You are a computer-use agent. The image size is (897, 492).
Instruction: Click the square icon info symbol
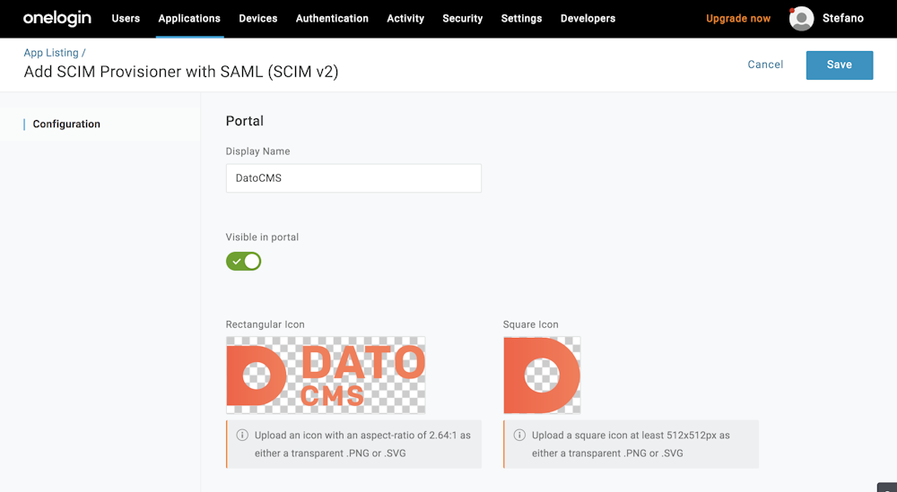[x=519, y=435]
